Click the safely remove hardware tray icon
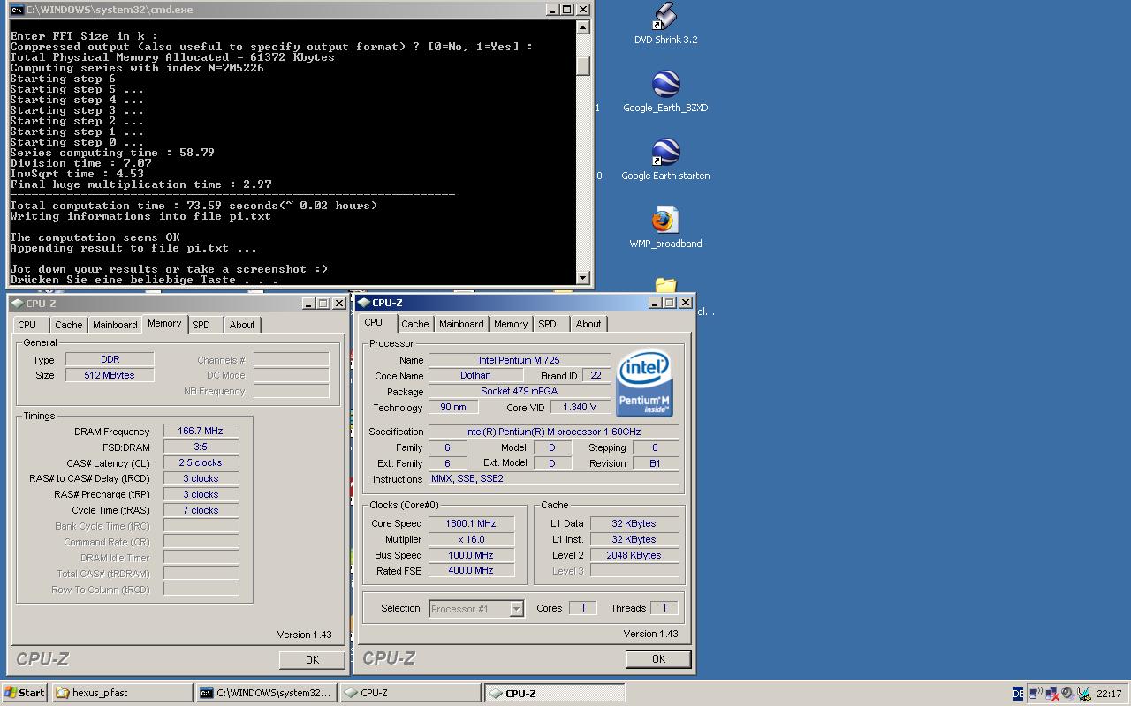The width and height of the screenshot is (1131, 706). tap(1083, 694)
